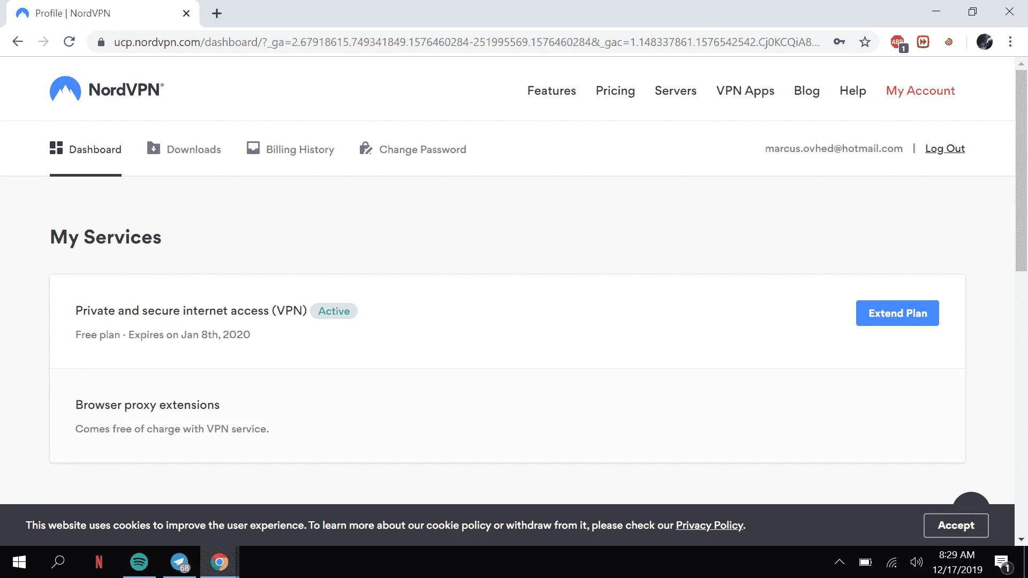The width and height of the screenshot is (1028, 578).
Task: Open the Wi-Fi network tray icon
Action: (x=891, y=562)
